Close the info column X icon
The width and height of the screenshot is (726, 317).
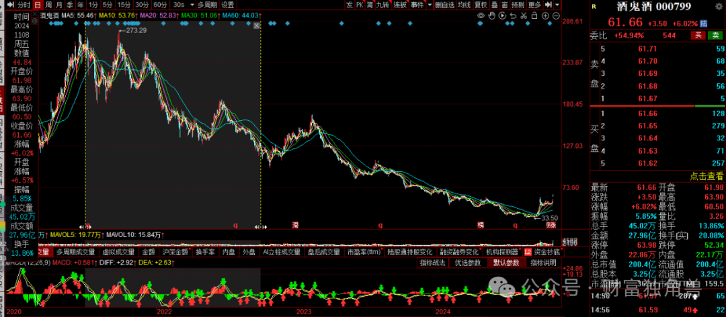35,14
